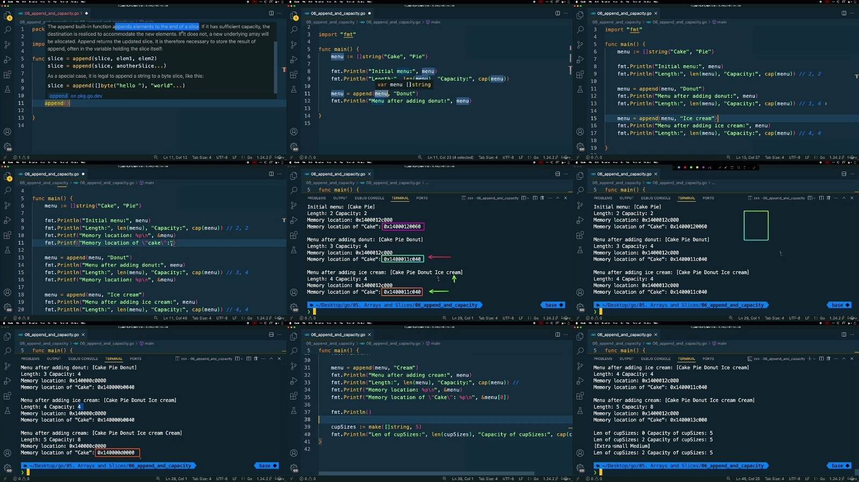Screen dimensions: 859x482
Task: Expand the main symbol breadcrumb in bottom-right editor
Action: (721, 344)
